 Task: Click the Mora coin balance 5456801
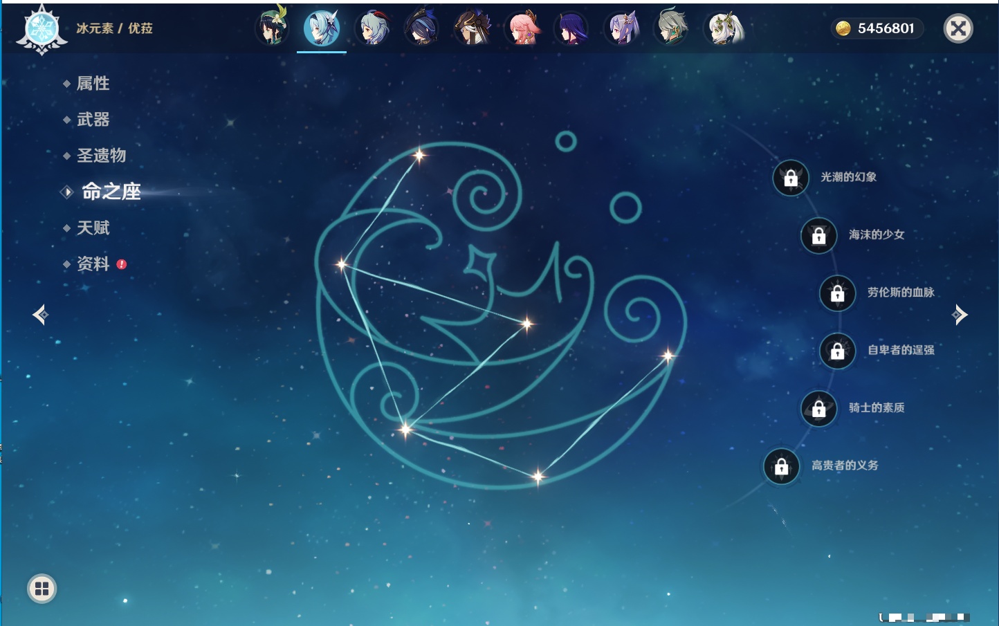coord(876,28)
